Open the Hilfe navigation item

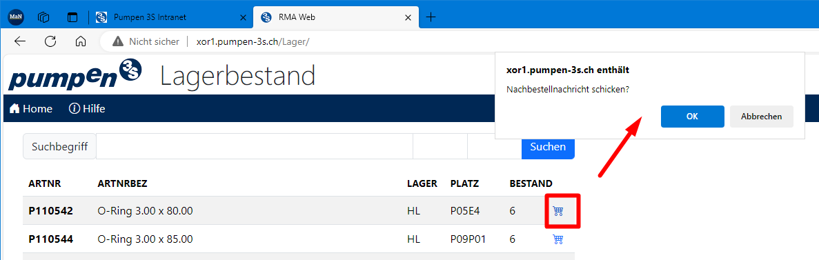click(87, 108)
